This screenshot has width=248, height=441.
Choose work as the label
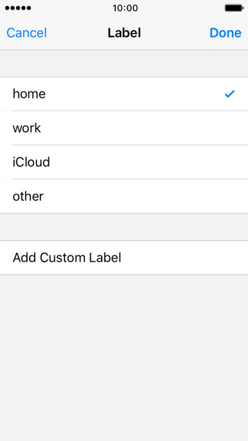coord(124,128)
